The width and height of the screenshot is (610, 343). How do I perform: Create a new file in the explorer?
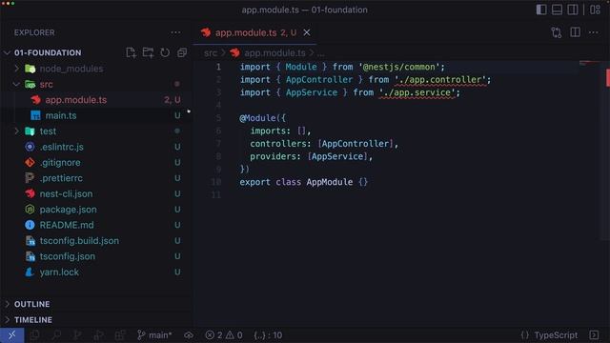(x=131, y=52)
